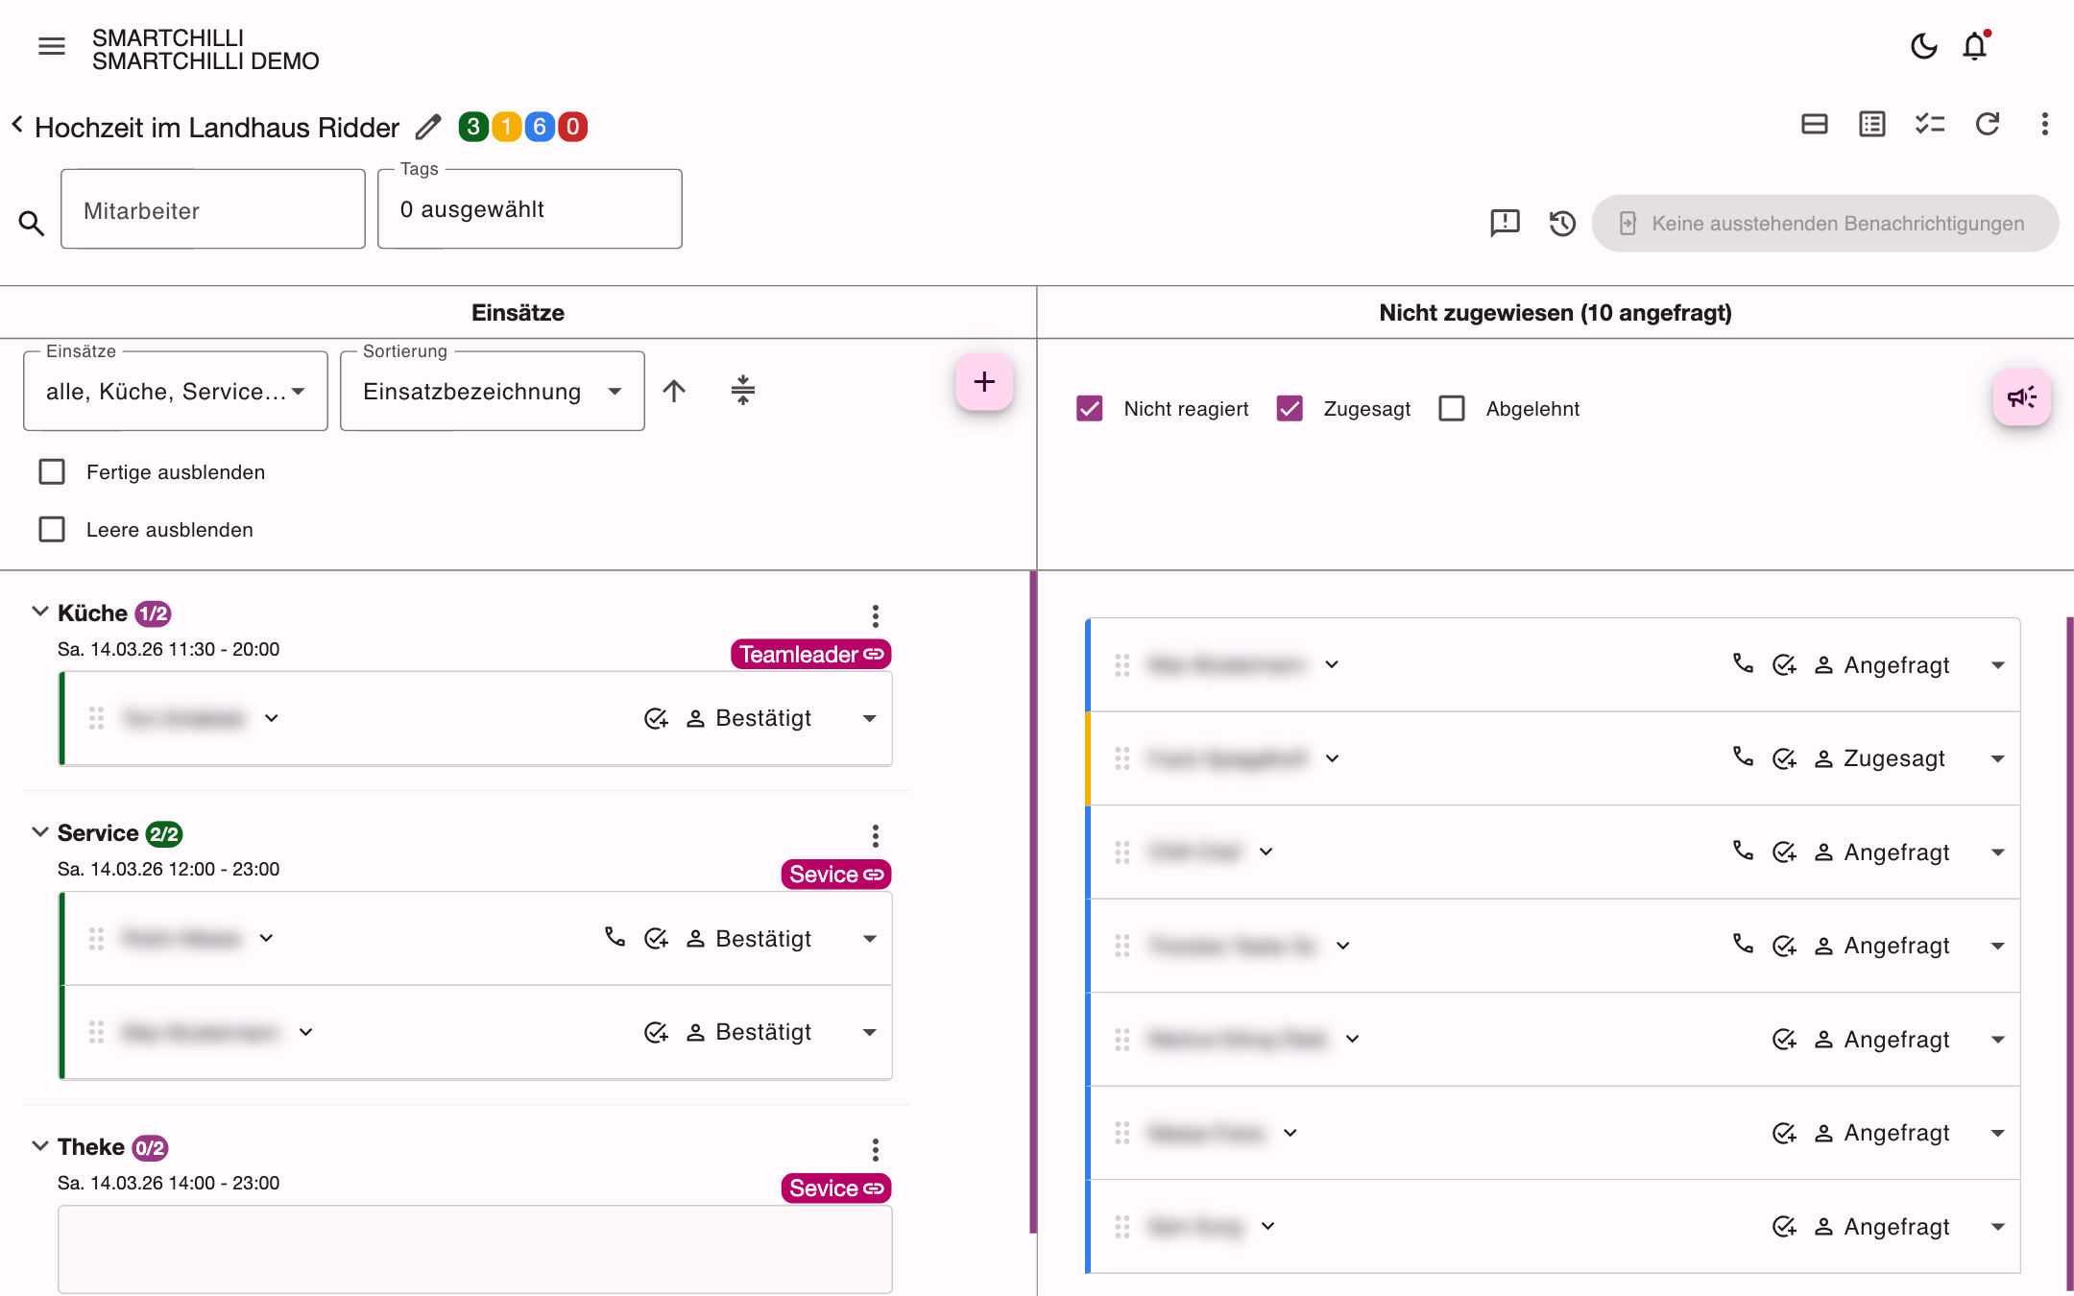Screen dimensions: 2074x1296
Task: Edit event title with pencil icon
Action: [x=428, y=127]
